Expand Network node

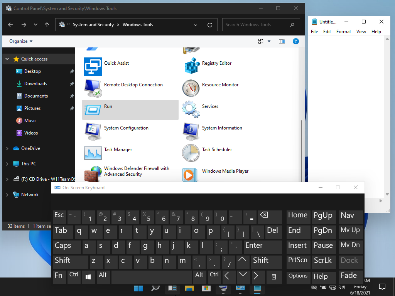[7, 195]
